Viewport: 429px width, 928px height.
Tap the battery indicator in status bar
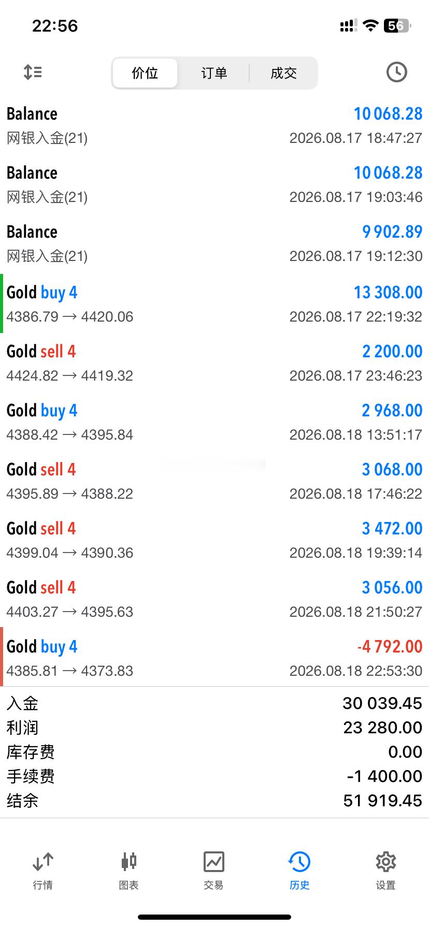[396, 25]
